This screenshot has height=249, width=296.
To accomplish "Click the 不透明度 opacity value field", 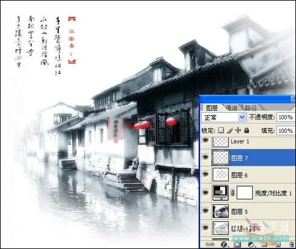I will coord(286,118).
